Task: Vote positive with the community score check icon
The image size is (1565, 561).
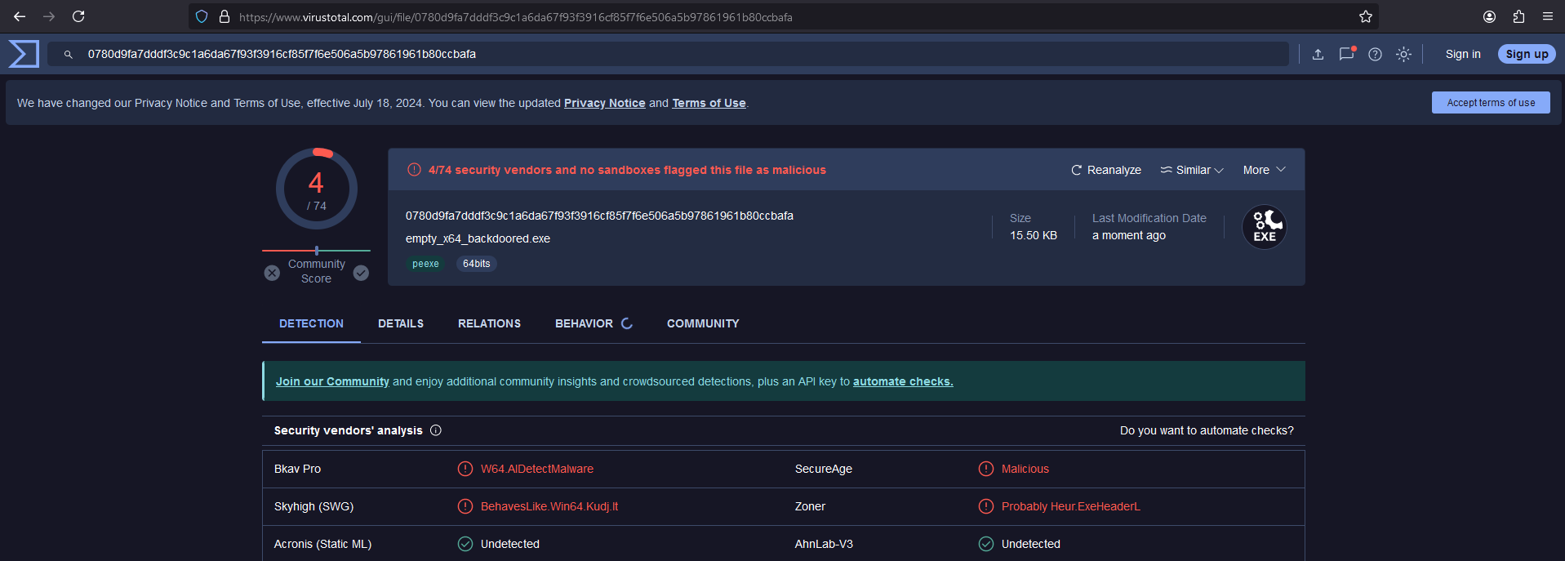Action: [x=361, y=273]
